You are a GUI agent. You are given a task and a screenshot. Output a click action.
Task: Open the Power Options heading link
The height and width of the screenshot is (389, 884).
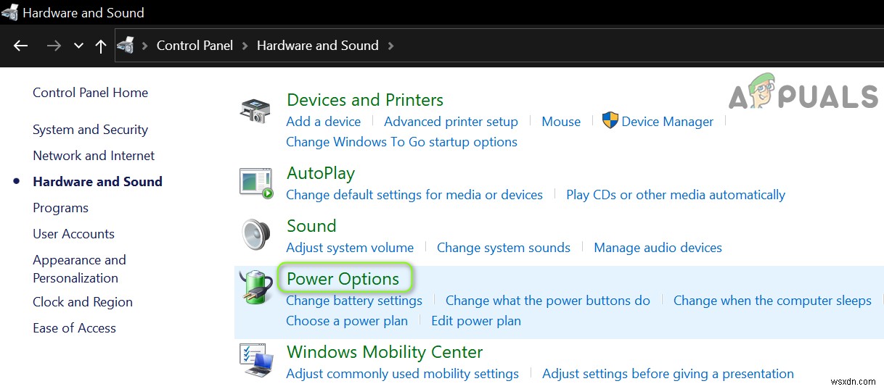coord(343,279)
